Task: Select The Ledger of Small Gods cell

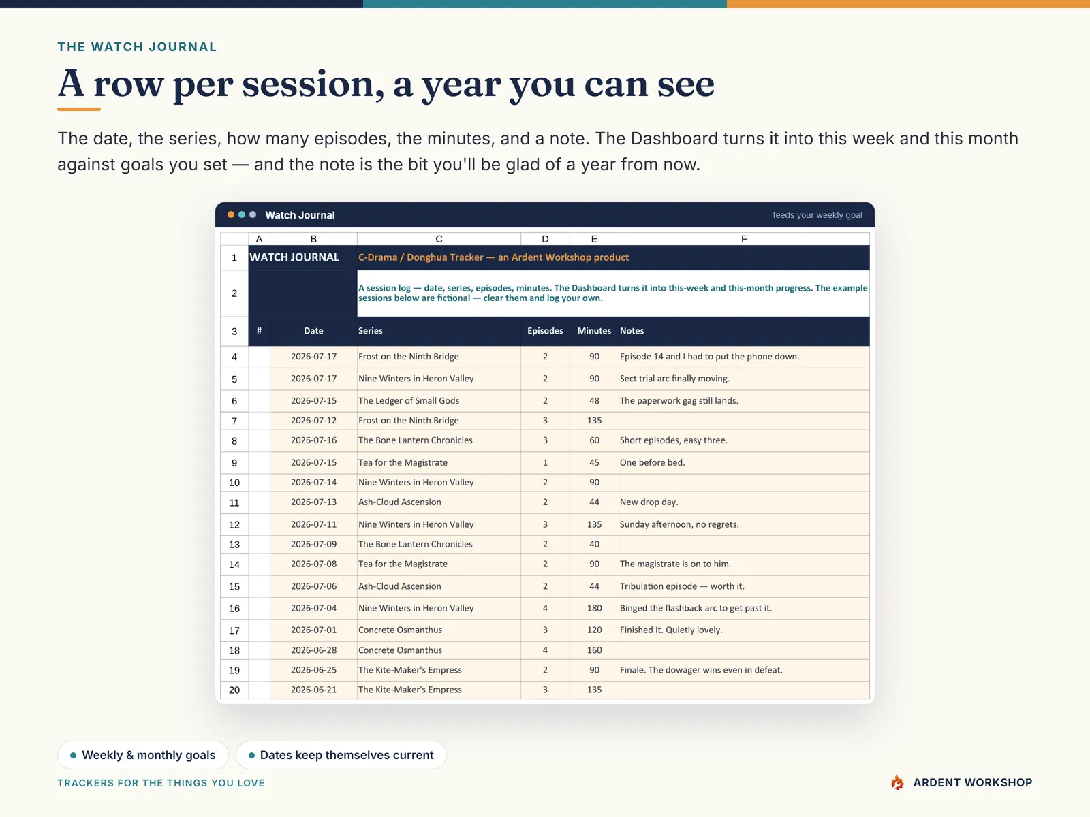Action: coord(439,401)
